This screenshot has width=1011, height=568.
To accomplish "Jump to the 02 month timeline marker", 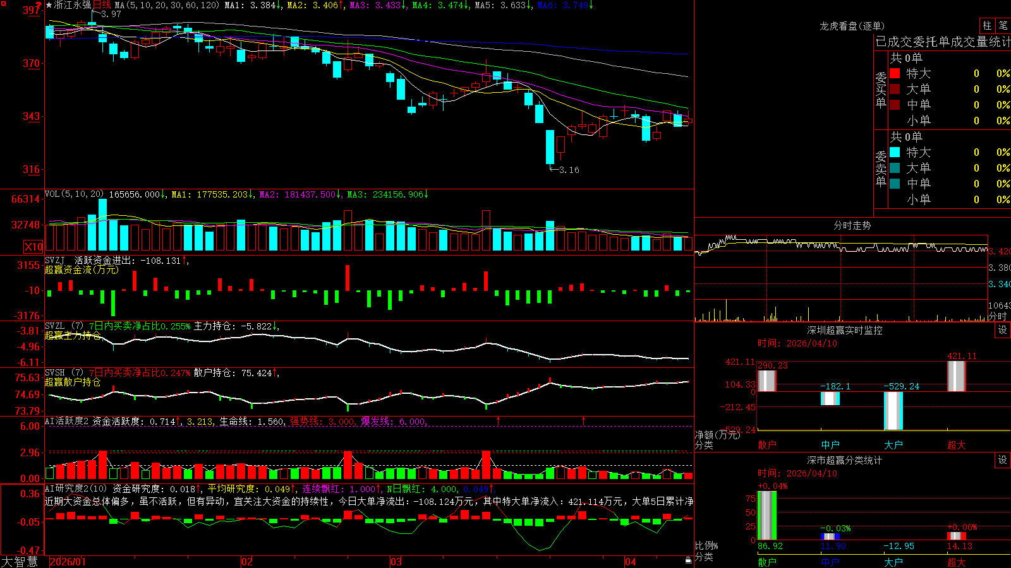I will coord(247,562).
